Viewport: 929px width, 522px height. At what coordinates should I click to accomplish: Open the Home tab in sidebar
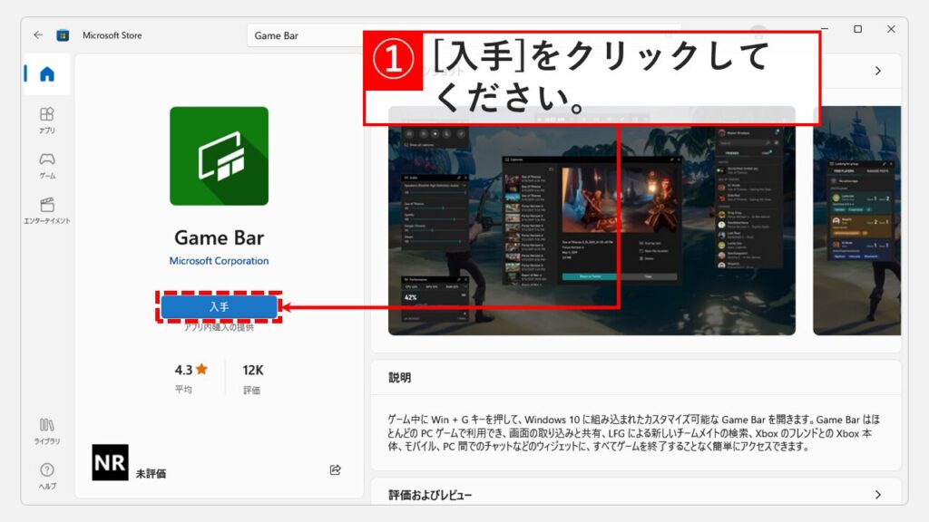(x=47, y=74)
